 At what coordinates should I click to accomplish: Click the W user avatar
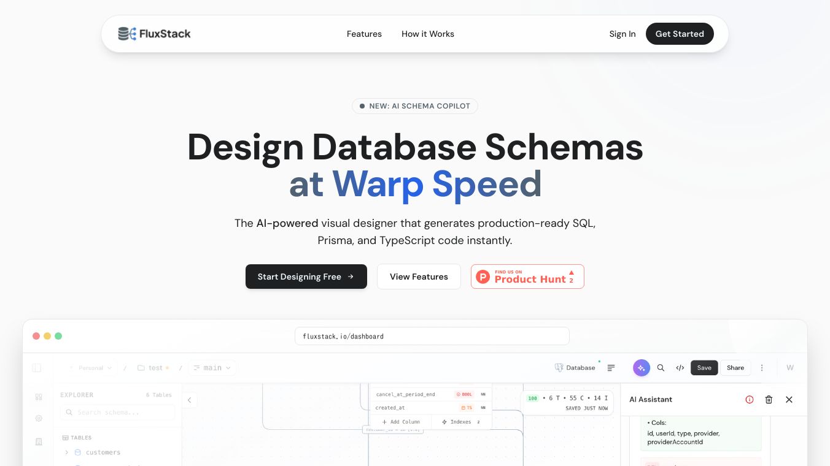click(x=790, y=368)
